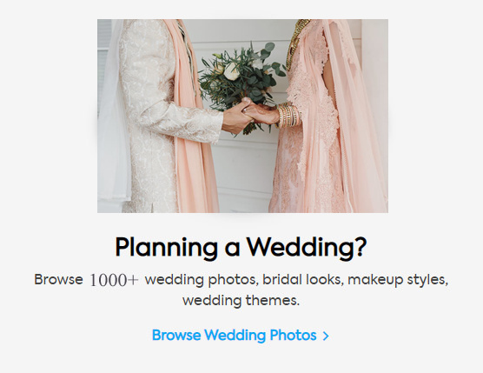Click the wedding couple photo thumbnail
The height and width of the screenshot is (373, 483).
point(242,116)
